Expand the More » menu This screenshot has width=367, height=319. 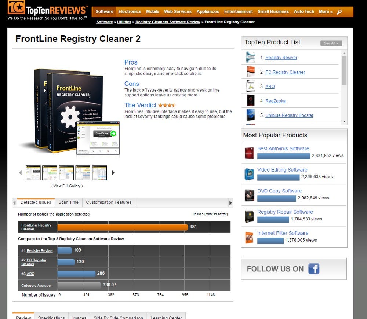coord(326,11)
